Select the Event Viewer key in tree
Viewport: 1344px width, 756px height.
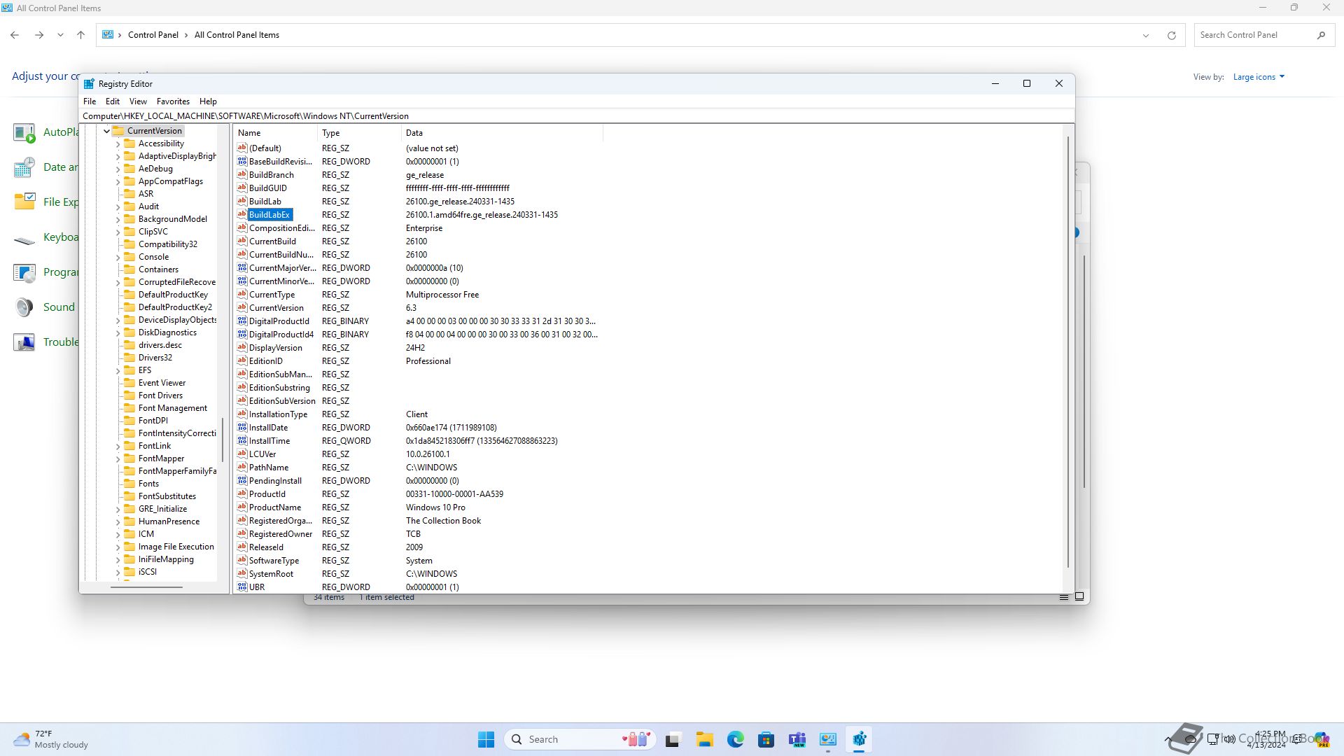[x=162, y=383]
